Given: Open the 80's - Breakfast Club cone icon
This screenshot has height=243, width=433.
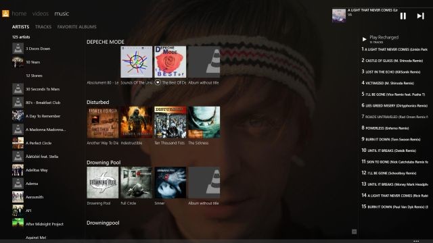Looking at the screenshot, I should point(18,103).
